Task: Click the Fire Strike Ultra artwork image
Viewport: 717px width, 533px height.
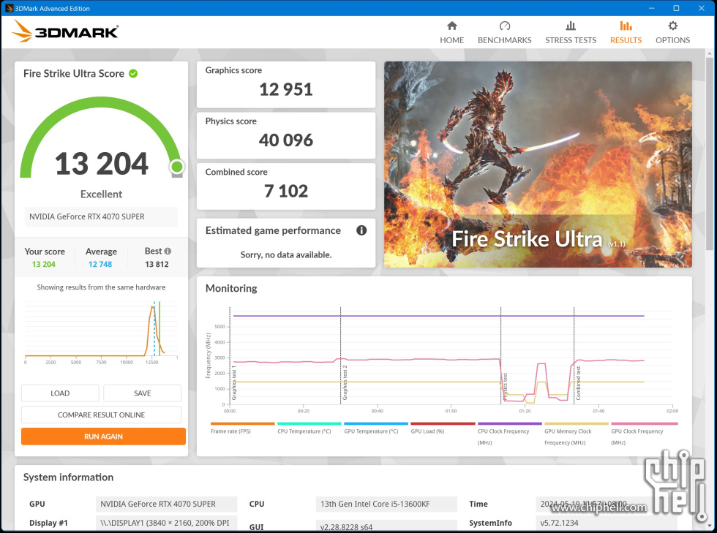Action: point(538,165)
